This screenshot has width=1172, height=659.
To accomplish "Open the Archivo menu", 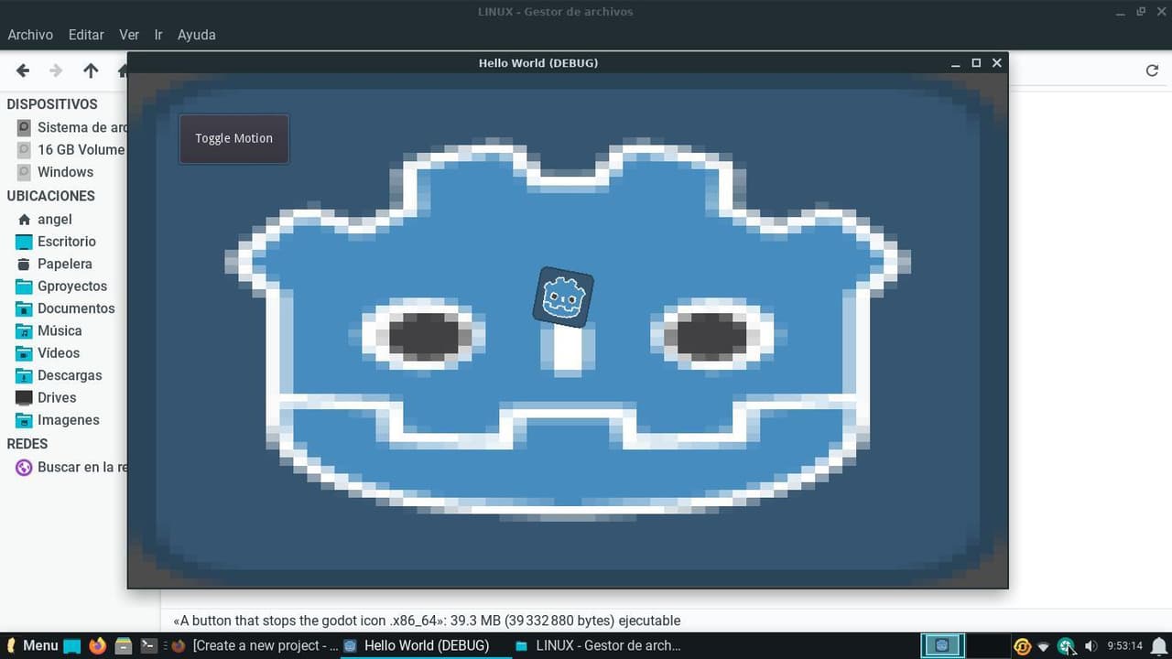I will pos(30,35).
